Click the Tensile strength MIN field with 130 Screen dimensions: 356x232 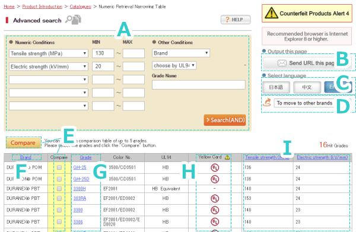103,53
